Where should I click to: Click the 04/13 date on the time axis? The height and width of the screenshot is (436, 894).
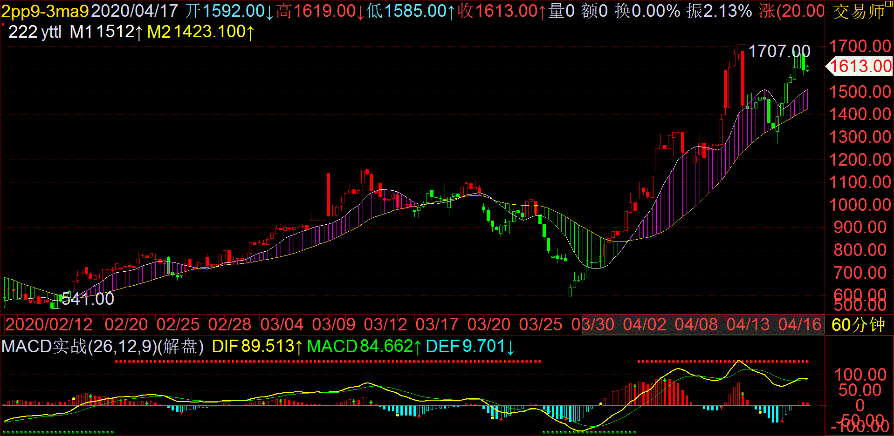pos(748,324)
